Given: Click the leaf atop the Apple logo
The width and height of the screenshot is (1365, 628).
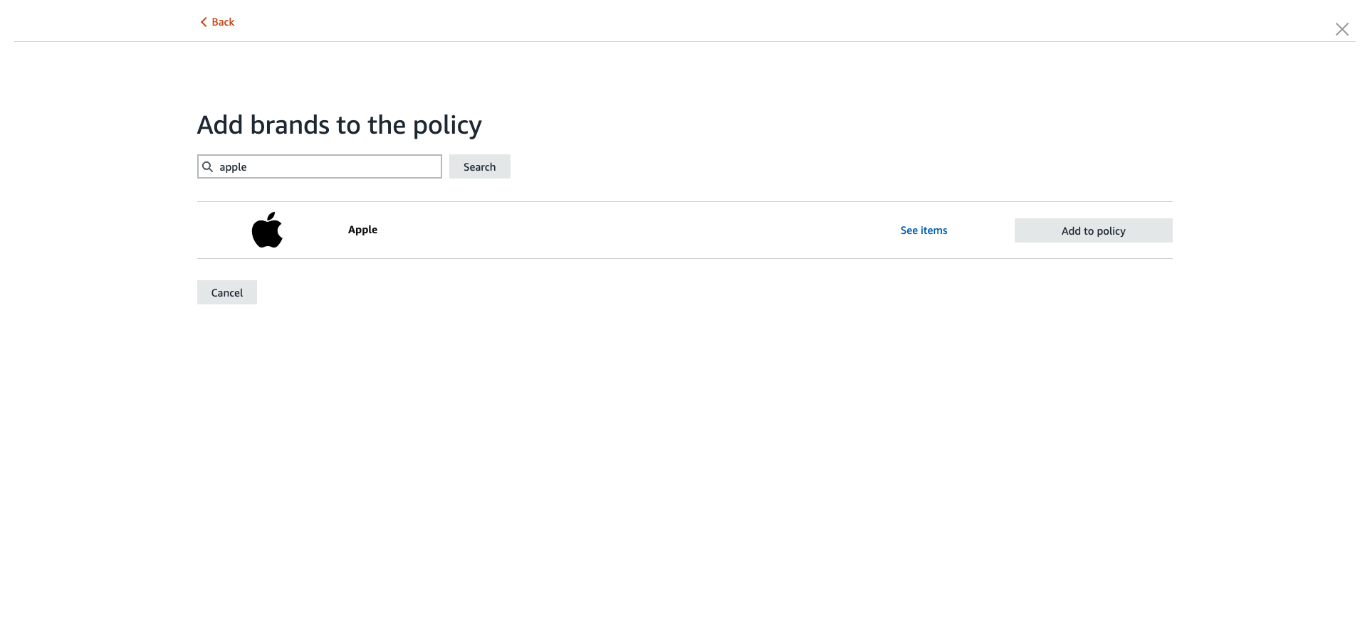Looking at the screenshot, I should [271, 217].
